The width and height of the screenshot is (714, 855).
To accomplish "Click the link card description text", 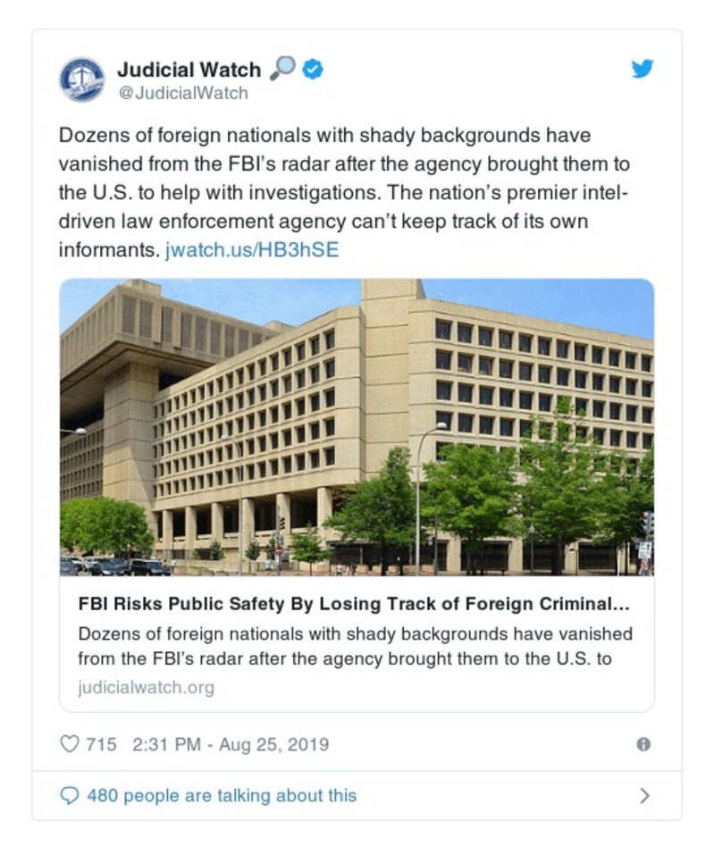I will (x=355, y=647).
